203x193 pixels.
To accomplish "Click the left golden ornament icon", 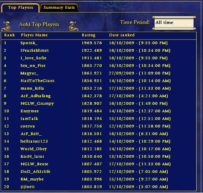I will pyautogui.click(x=6, y=26).
